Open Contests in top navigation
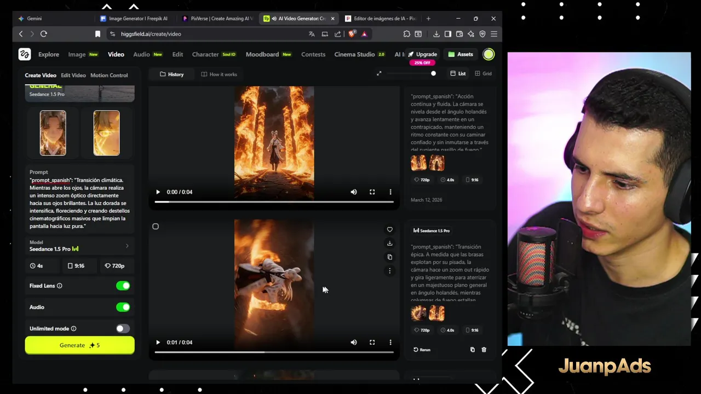Screen dimensions: 701x394 click(313, 54)
